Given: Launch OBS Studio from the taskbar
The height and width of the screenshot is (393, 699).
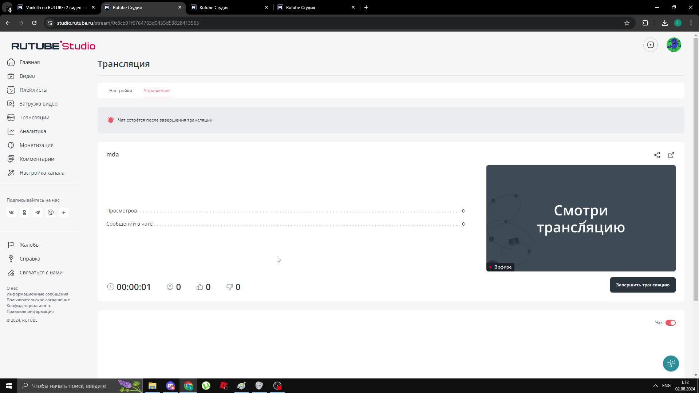Looking at the screenshot, I should pos(277,385).
